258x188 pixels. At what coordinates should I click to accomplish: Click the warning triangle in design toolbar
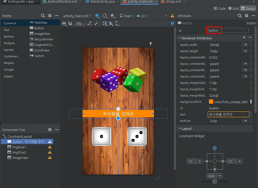(172, 16)
